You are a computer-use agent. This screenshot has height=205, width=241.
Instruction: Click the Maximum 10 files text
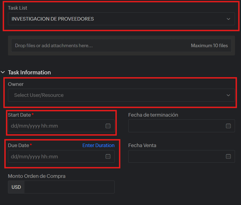(x=209, y=46)
